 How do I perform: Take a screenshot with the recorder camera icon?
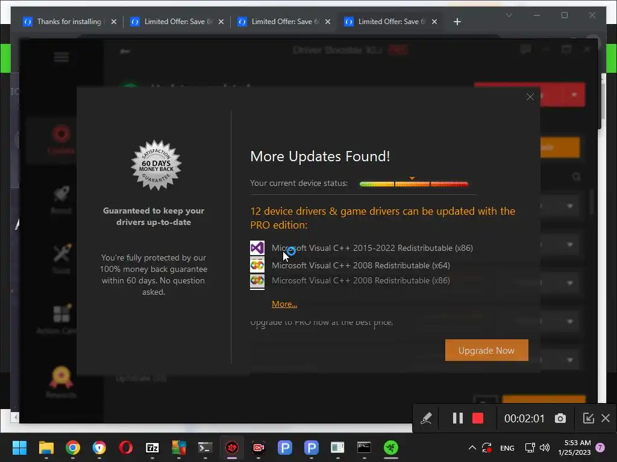click(560, 419)
